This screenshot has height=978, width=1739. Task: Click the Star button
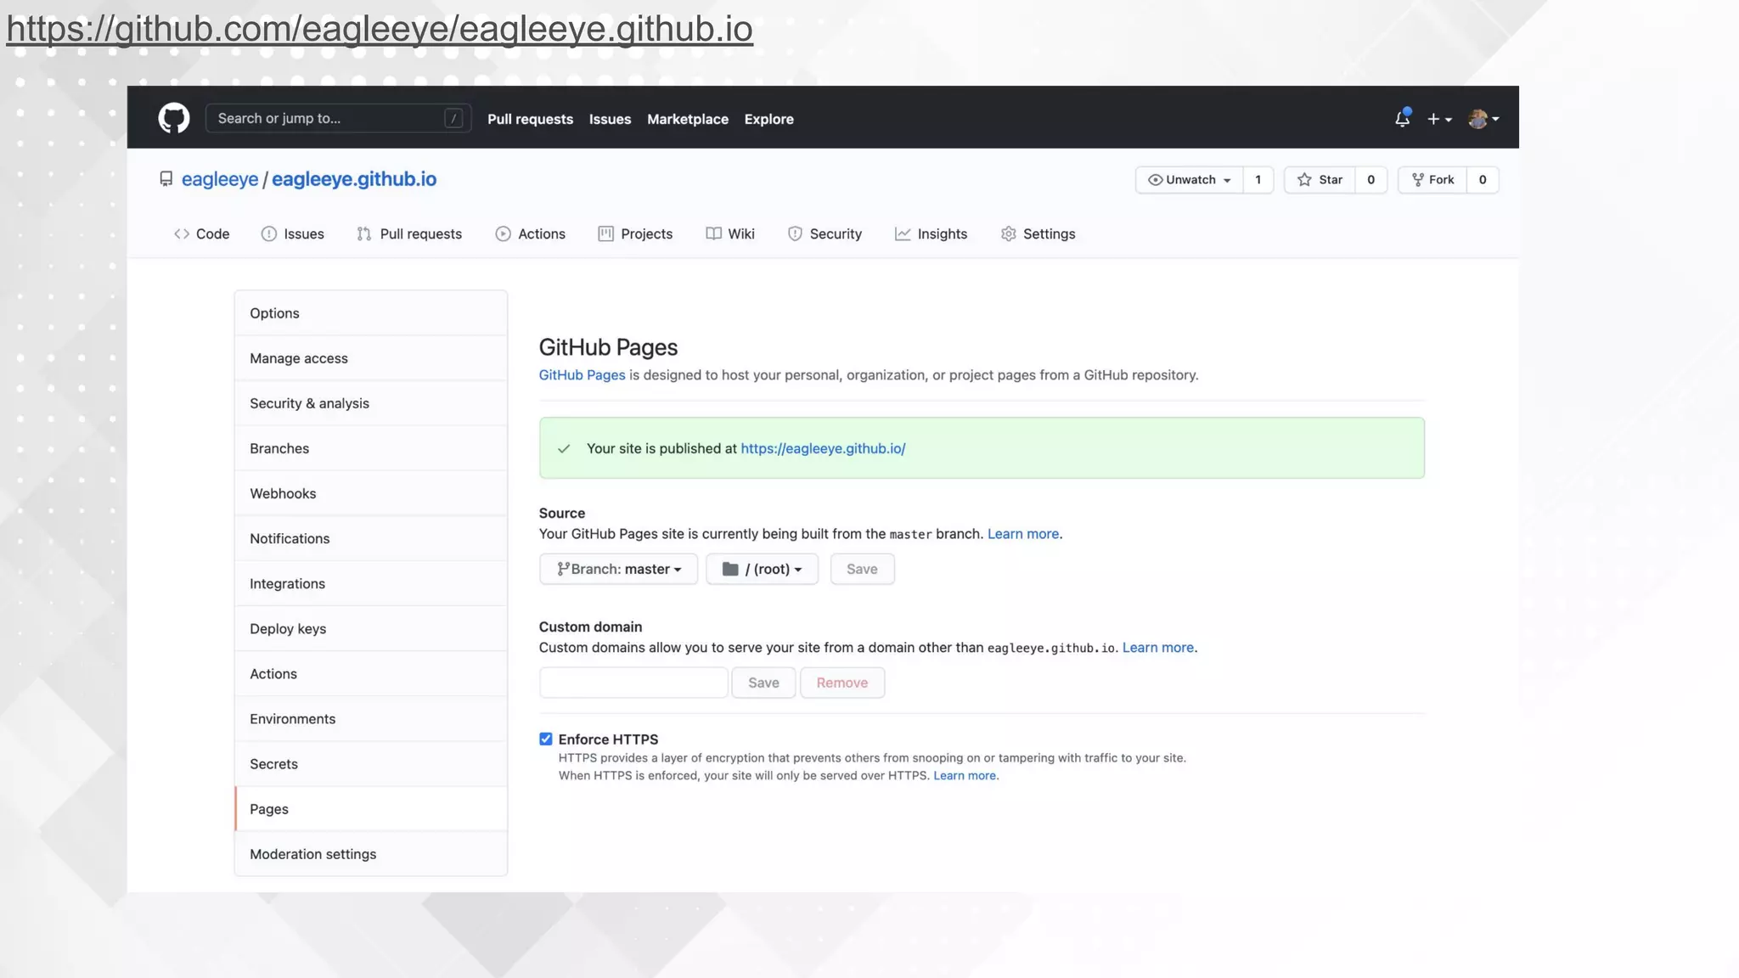coord(1320,180)
